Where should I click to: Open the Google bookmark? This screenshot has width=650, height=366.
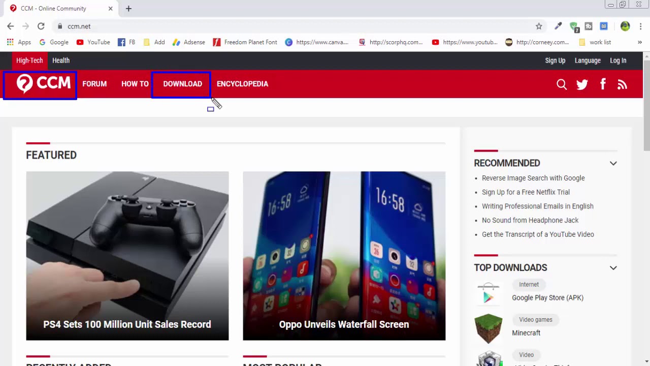[x=53, y=42]
